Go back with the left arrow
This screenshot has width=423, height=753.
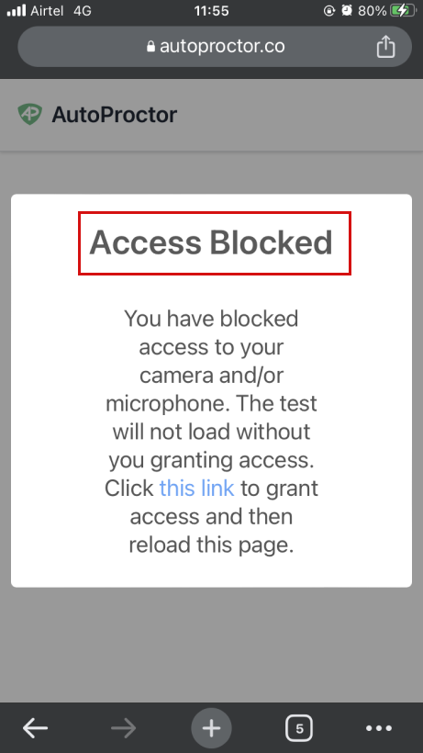36,728
